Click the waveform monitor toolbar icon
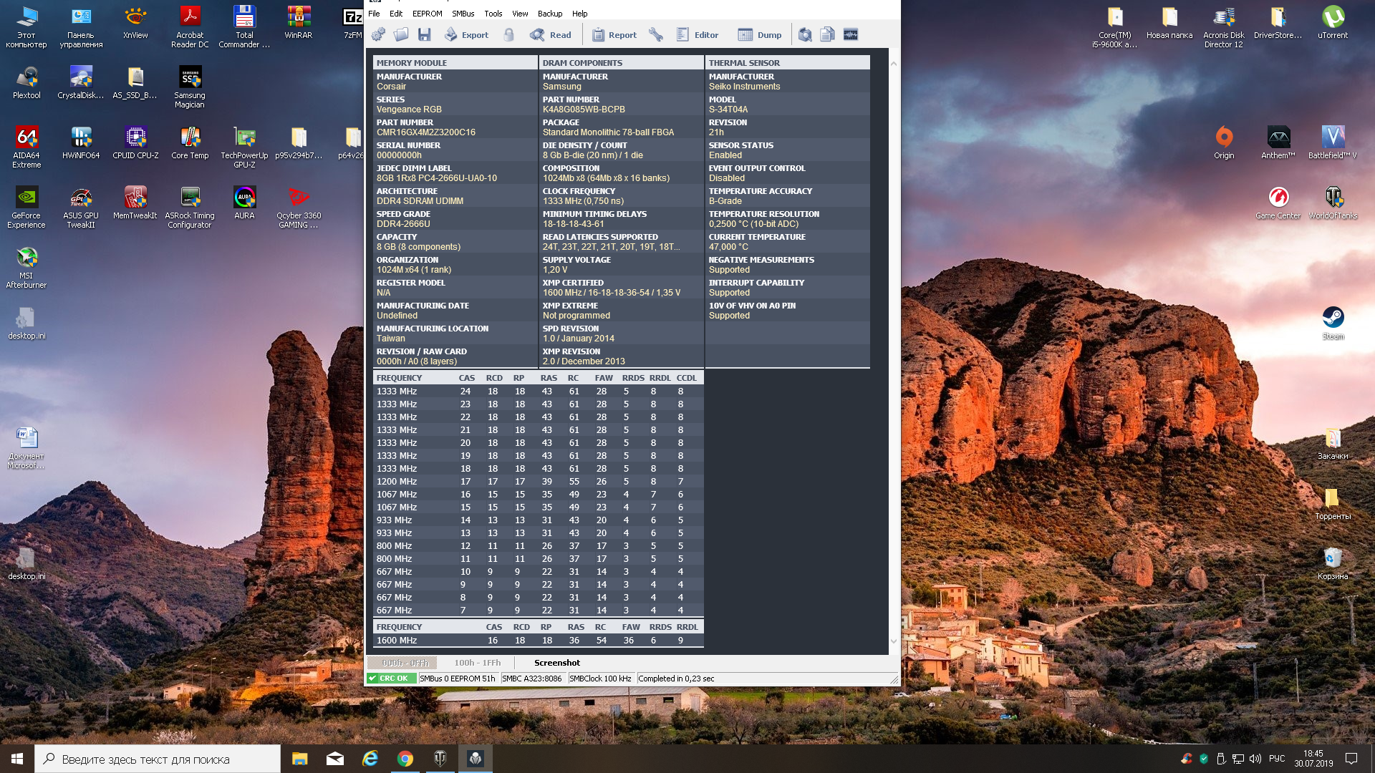The width and height of the screenshot is (1375, 773). [x=851, y=34]
